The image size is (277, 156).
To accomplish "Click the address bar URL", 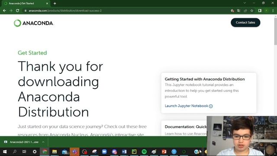I will point(65,10).
